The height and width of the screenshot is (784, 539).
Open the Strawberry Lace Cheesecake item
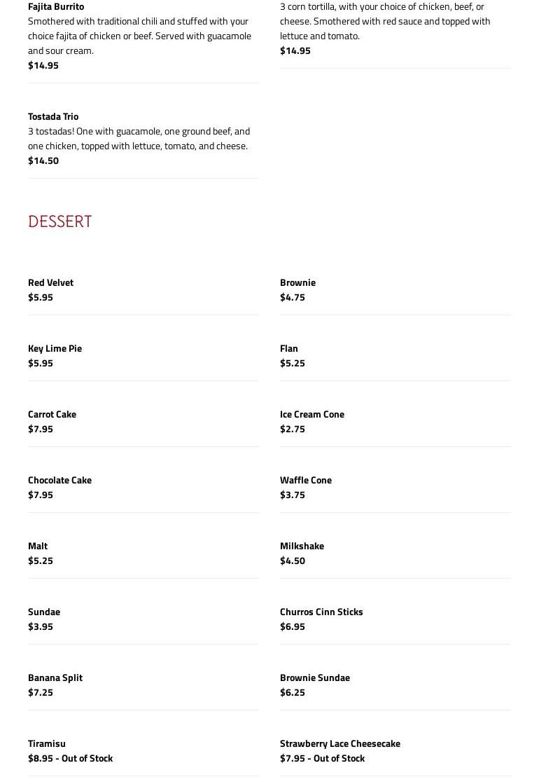339,743
